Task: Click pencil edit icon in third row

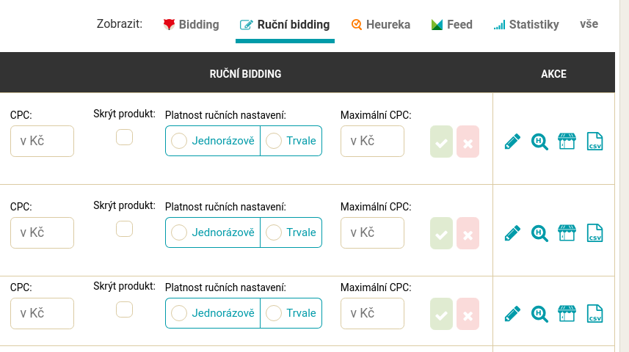Action: [512, 314]
